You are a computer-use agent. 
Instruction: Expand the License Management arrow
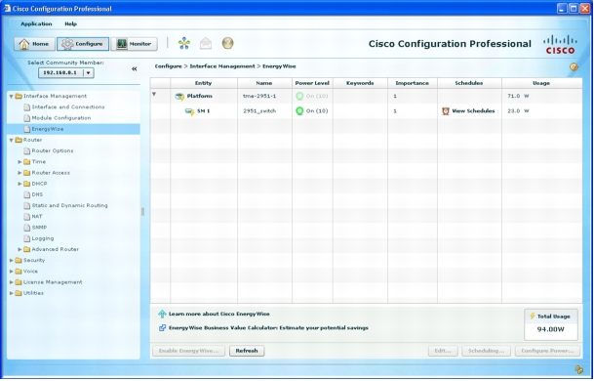pyautogui.click(x=11, y=282)
